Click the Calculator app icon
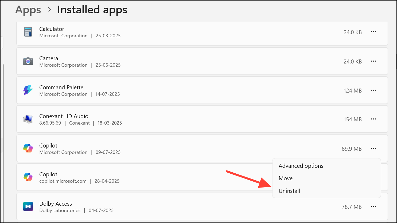397x223 pixels. coord(28,32)
